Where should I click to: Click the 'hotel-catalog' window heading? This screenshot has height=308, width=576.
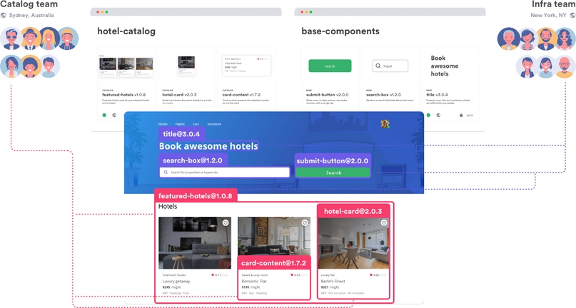tap(126, 31)
